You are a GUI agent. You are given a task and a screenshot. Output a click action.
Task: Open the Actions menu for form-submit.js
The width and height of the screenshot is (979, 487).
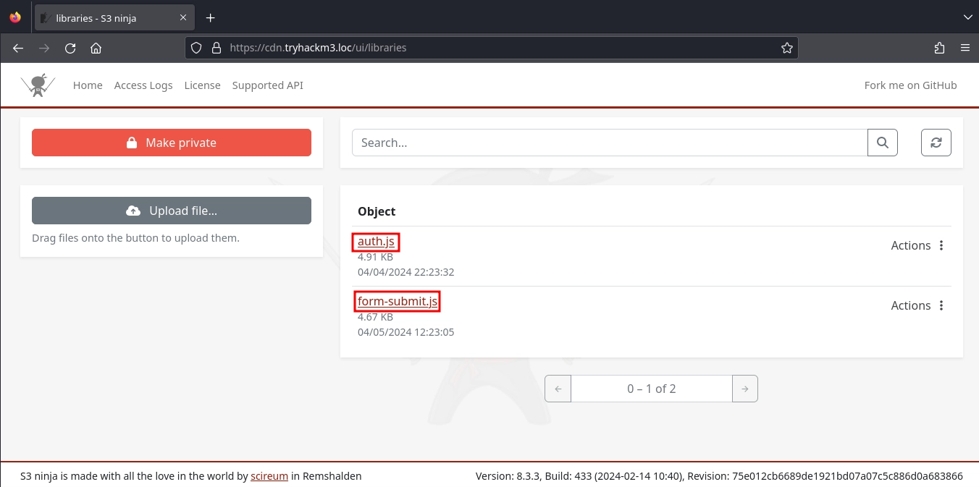tap(918, 305)
